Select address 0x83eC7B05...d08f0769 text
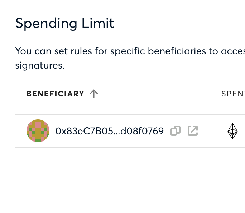This screenshot has width=245, height=213. 109,131
